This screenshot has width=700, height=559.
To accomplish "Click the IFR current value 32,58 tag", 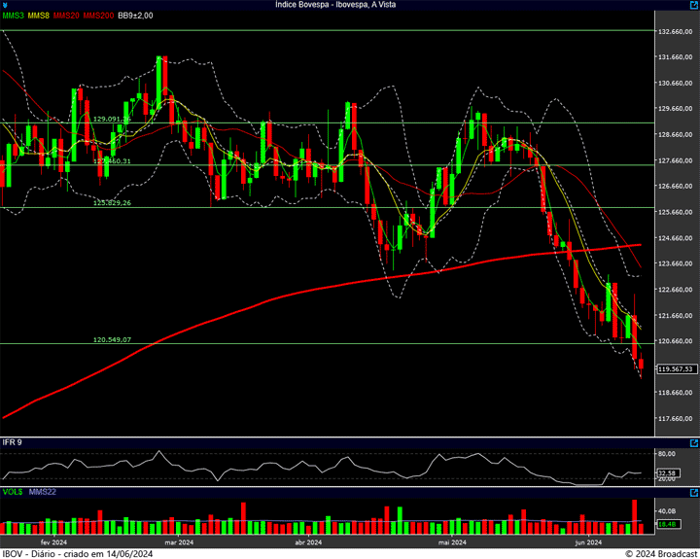I will pos(667,473).
